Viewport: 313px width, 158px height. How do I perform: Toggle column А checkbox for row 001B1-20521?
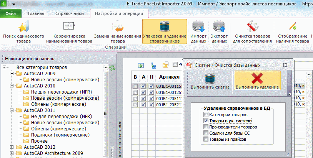[x=143, y=104]
